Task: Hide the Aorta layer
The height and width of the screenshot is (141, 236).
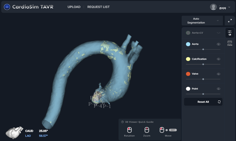Action: [x=218, y=44]
